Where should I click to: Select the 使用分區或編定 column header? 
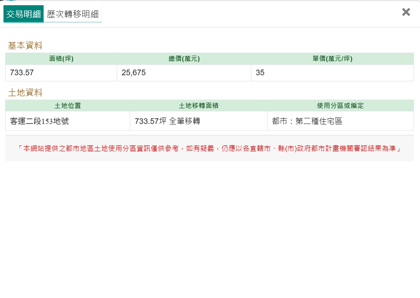340,106
